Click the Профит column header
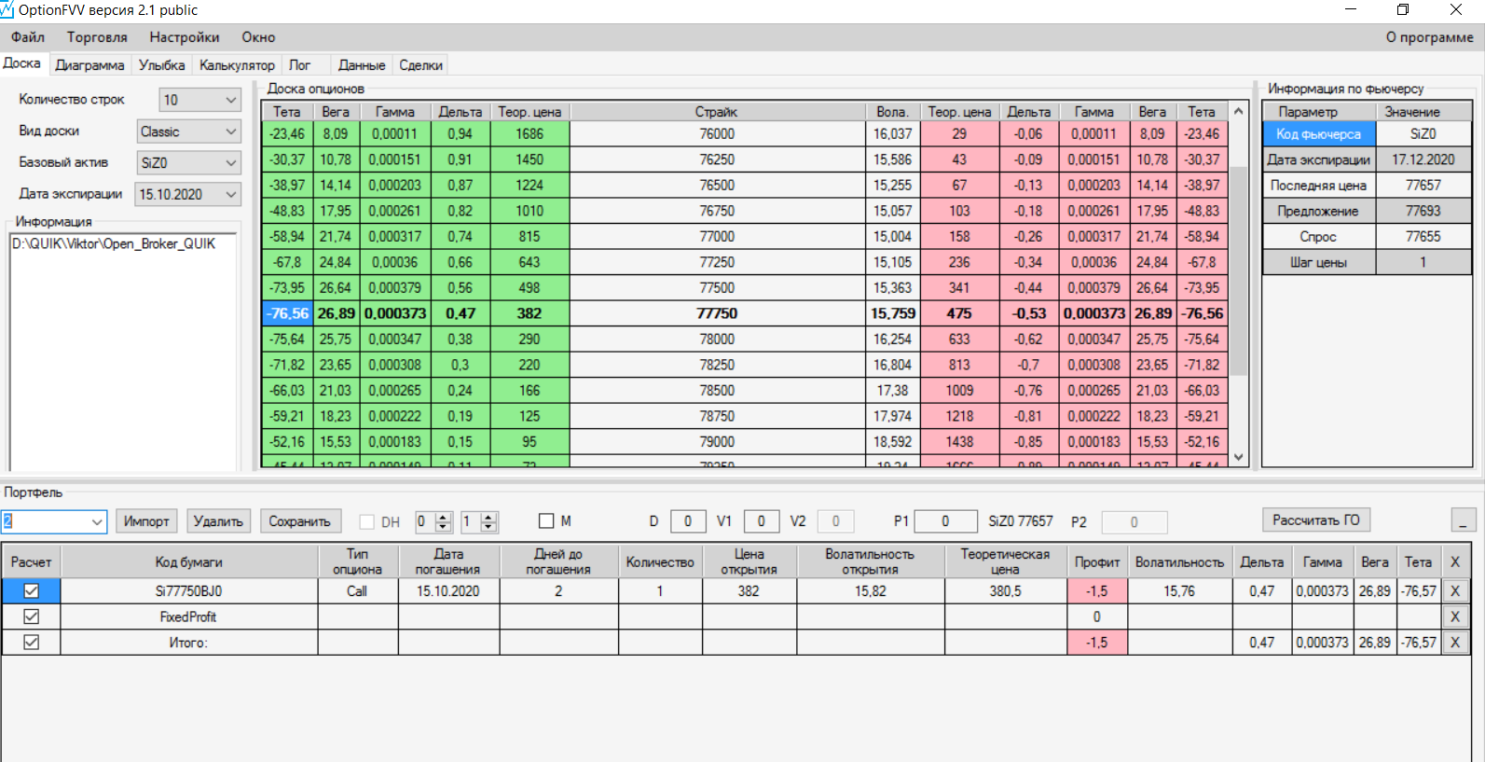1485x762 pixels. coord(1097,561)
